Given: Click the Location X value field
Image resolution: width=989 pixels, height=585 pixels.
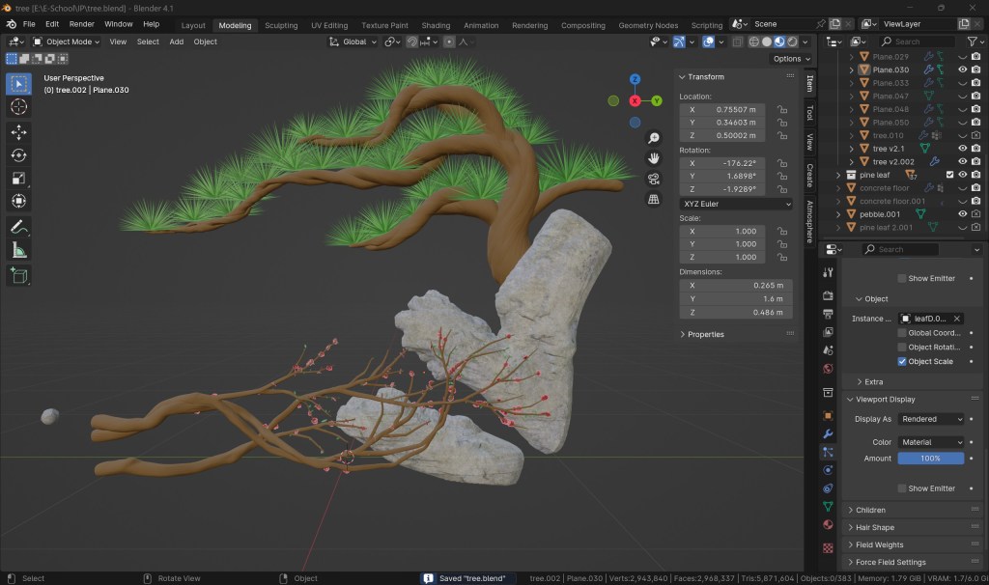Looking at the screenshot, I should click(735, 110).
